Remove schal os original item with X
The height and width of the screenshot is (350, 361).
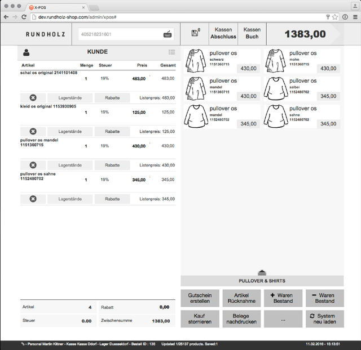click(x=33, y=98)
